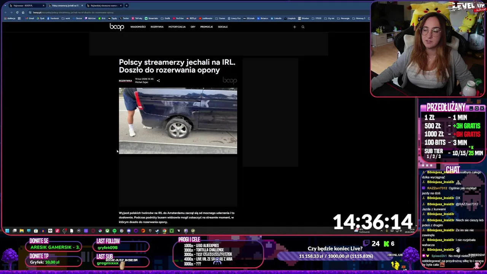The image size is (487, 274).
Task: Open Discord from the taskbar
Action: click(x=129, y=231)
